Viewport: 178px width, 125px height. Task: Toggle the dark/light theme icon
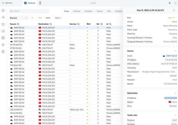click(170, 3)
